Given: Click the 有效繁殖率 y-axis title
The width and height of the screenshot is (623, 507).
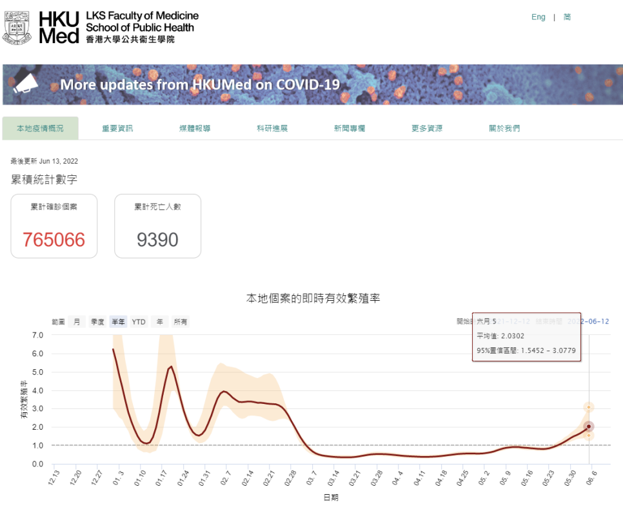Looking at the screenshot, I should [24, 399].
